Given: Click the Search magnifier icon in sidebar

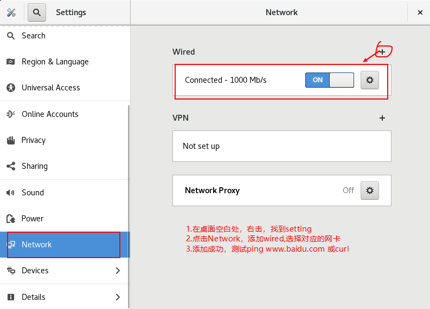Looking at the screenshot, I should 11,36.
